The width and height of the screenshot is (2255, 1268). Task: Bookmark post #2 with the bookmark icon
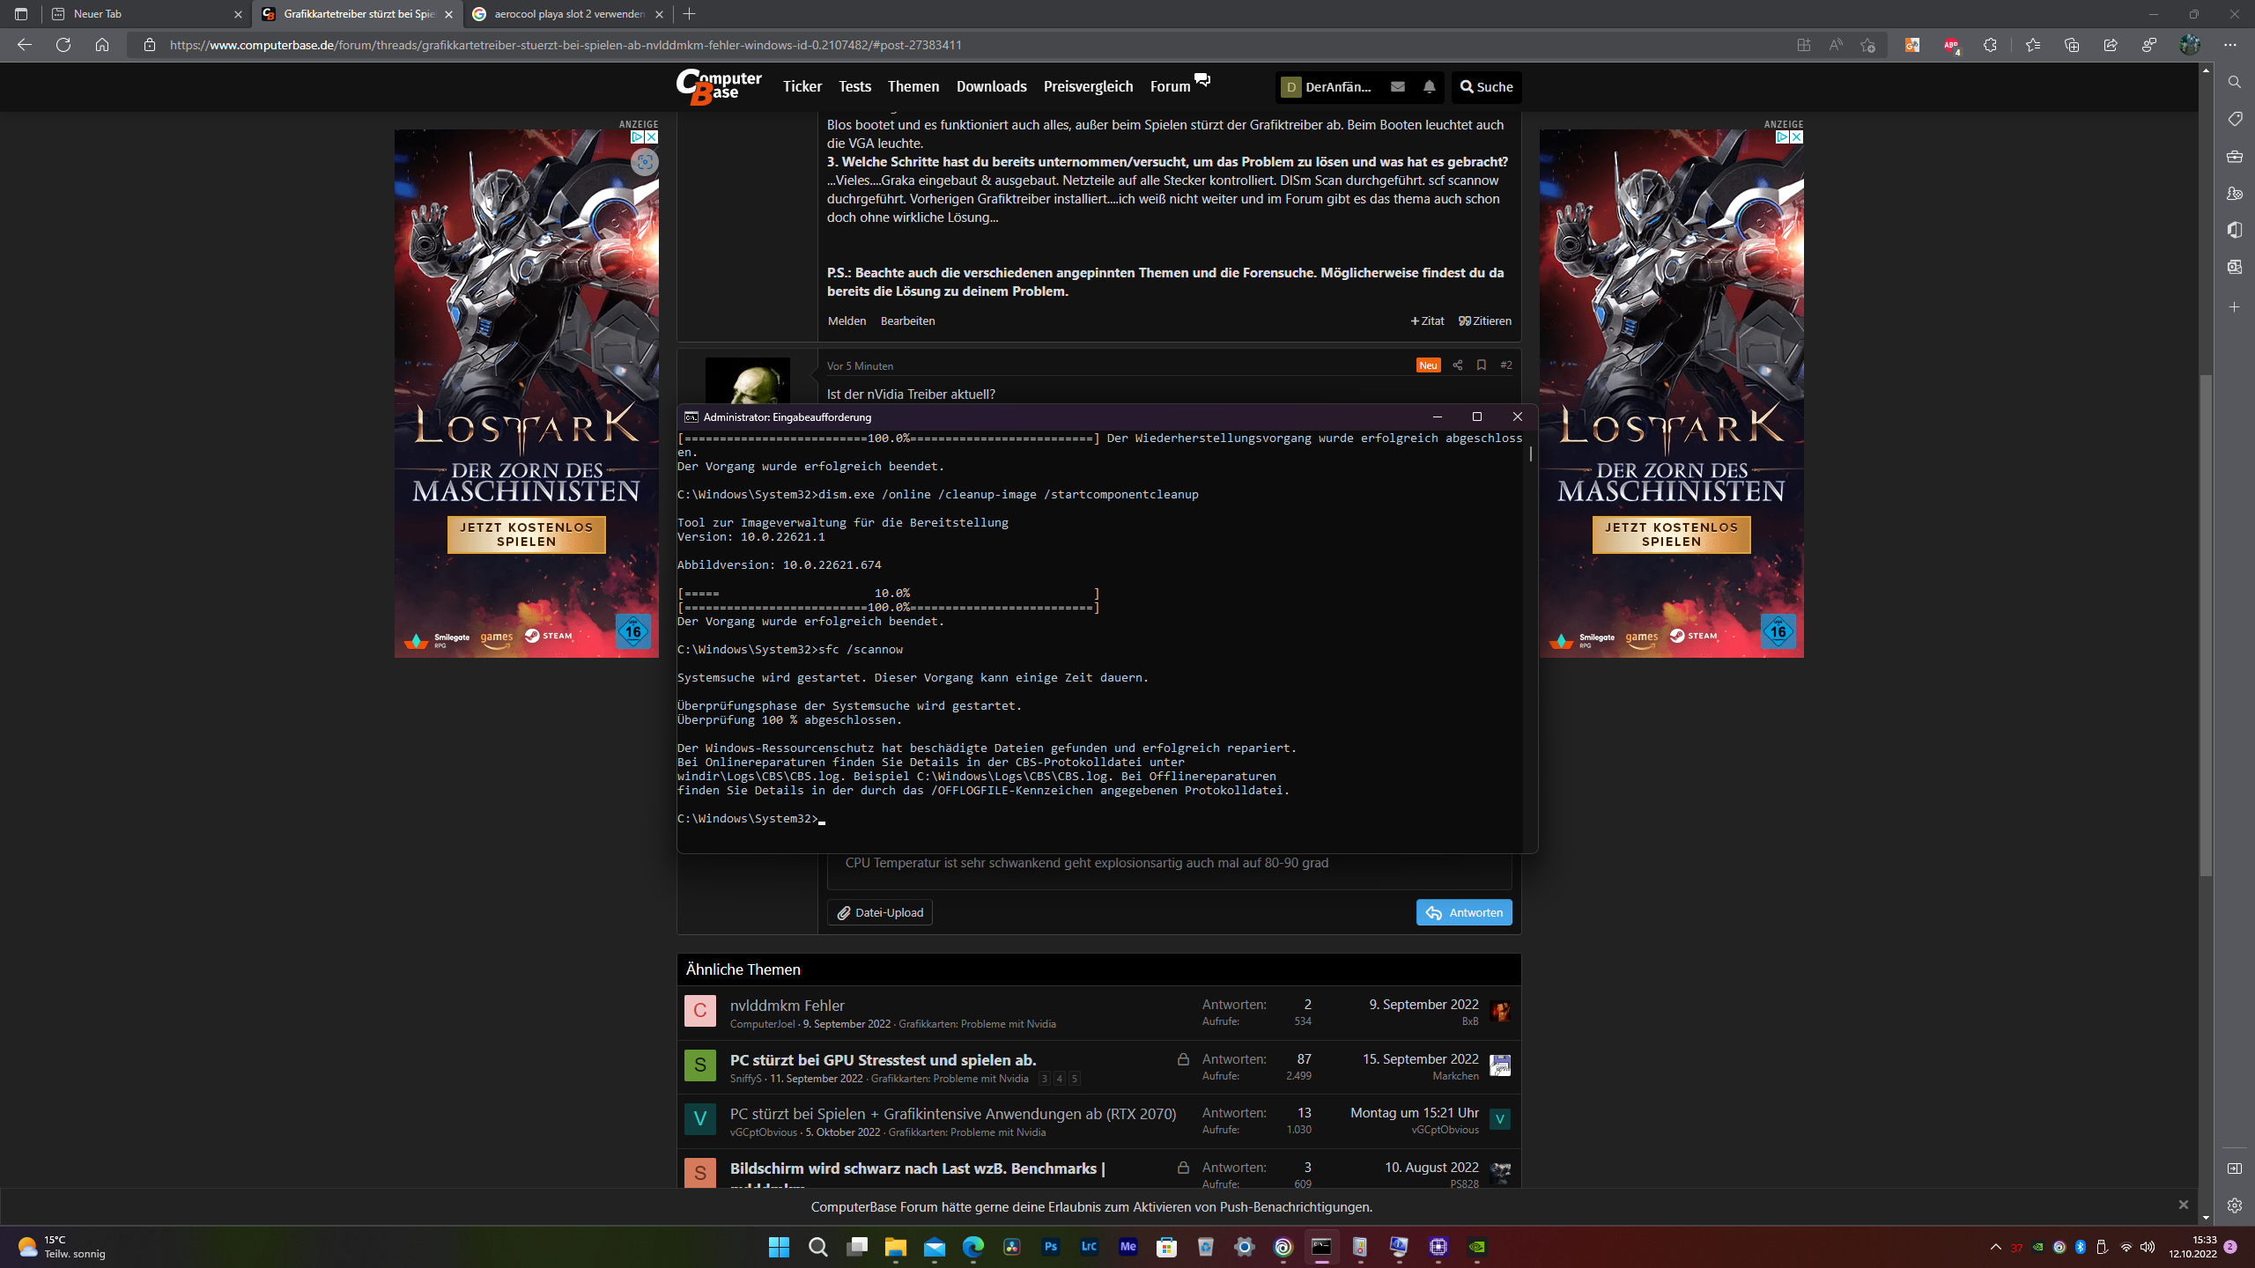tap(1482, 365)
